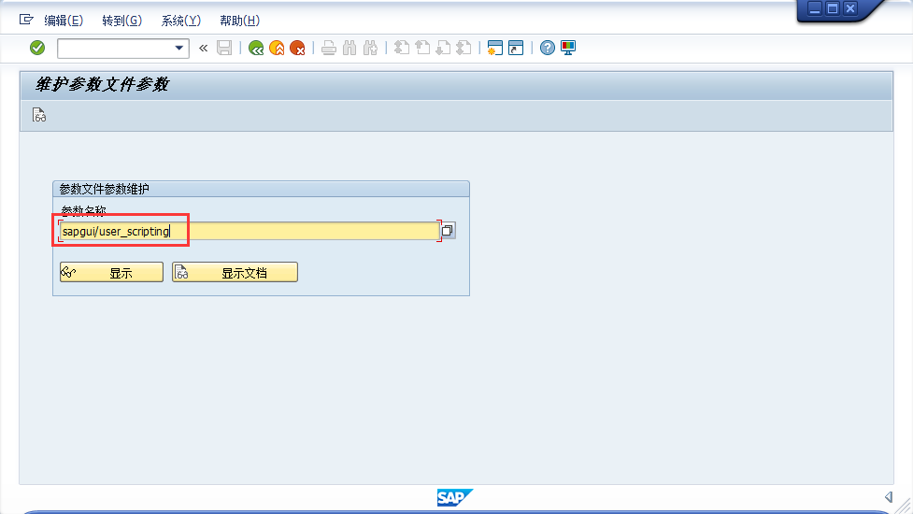Viewport: 913px width, 514px height.
Task: Open the 系统(Y) menu
Action: click(180, 21)
